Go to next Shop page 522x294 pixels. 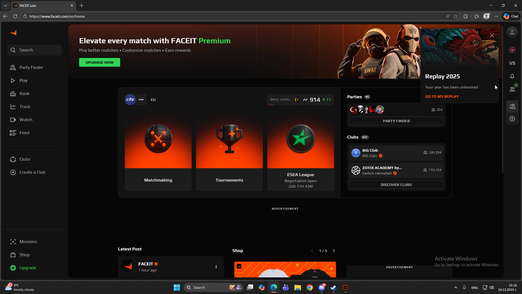coord(334,251)
